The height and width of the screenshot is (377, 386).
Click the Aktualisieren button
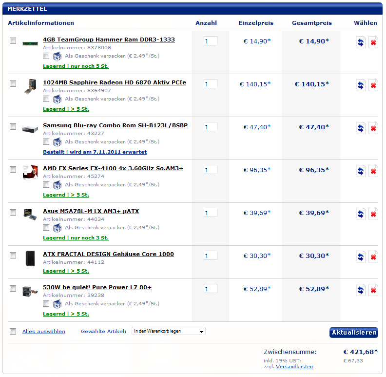click(x=354, y=333)
